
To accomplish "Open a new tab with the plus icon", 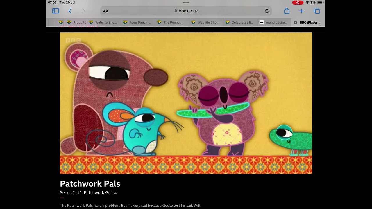I will (x=301, y=11).
